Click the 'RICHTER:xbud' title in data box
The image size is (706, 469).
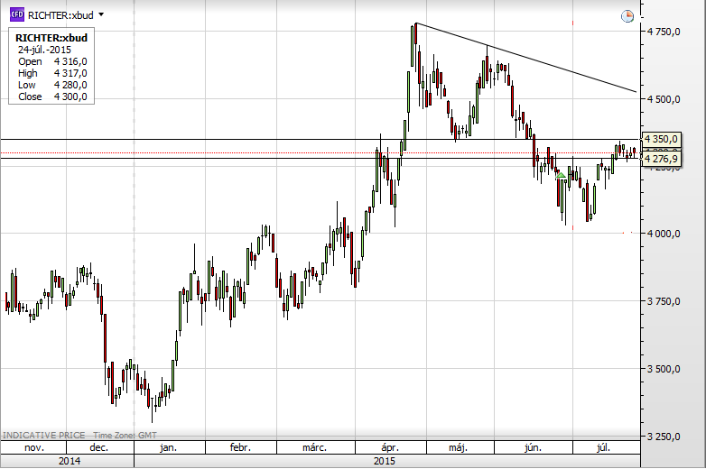click(51, 38)
